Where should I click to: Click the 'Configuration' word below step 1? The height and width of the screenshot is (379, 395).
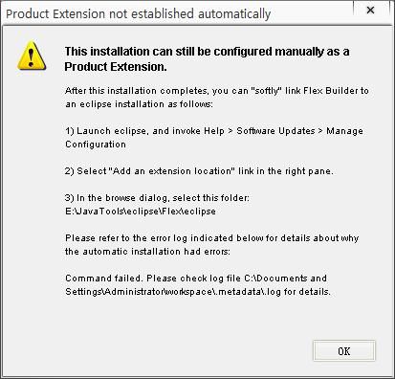[96, 145]
